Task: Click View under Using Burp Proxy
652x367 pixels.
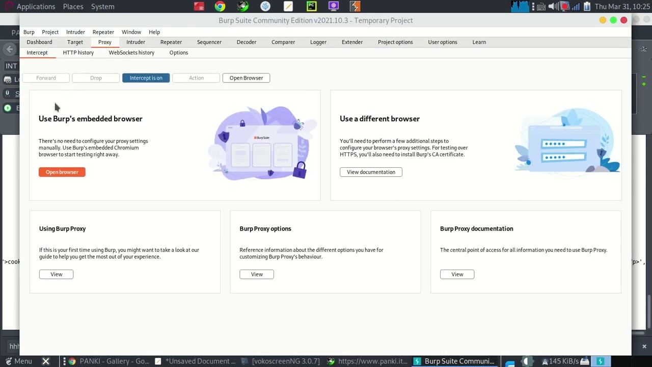Action: 56,274
